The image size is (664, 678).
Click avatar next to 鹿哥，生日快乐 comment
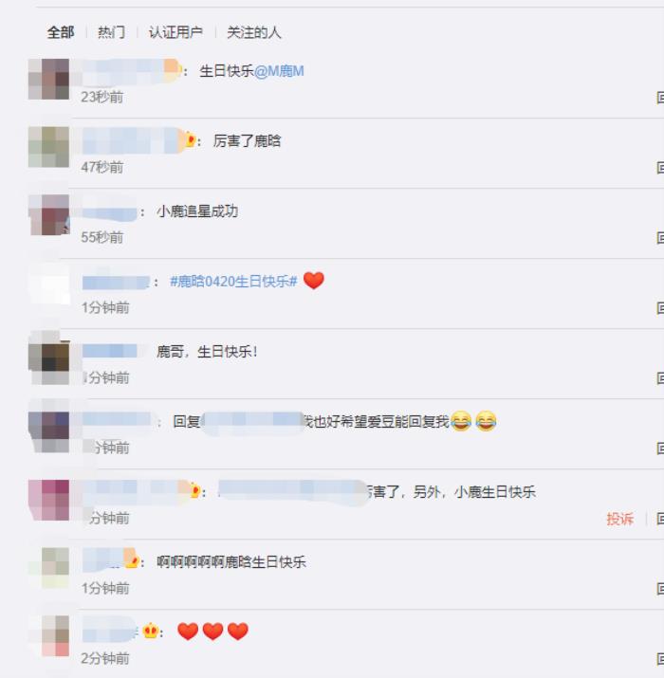click(x=48, y=357)
